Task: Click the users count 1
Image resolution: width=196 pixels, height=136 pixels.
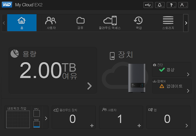Action: tap(120, 119)
